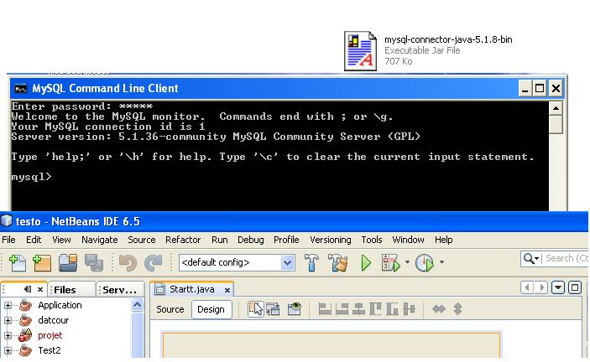Align components top in row
The width and height of the screenshot is (590, 362).
click(x=375, y=309)
